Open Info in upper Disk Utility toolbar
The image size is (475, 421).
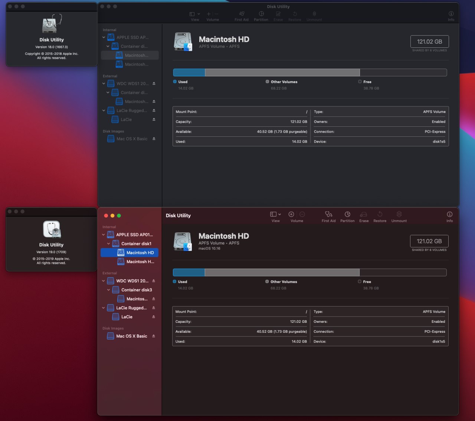[x=451, y=14]
